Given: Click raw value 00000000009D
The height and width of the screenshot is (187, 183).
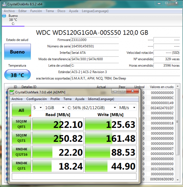Looking at the screenshot, I should pyautogui.click(x=162, y=154).
